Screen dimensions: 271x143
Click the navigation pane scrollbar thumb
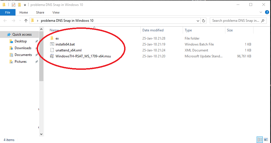(x=41, y=56)
